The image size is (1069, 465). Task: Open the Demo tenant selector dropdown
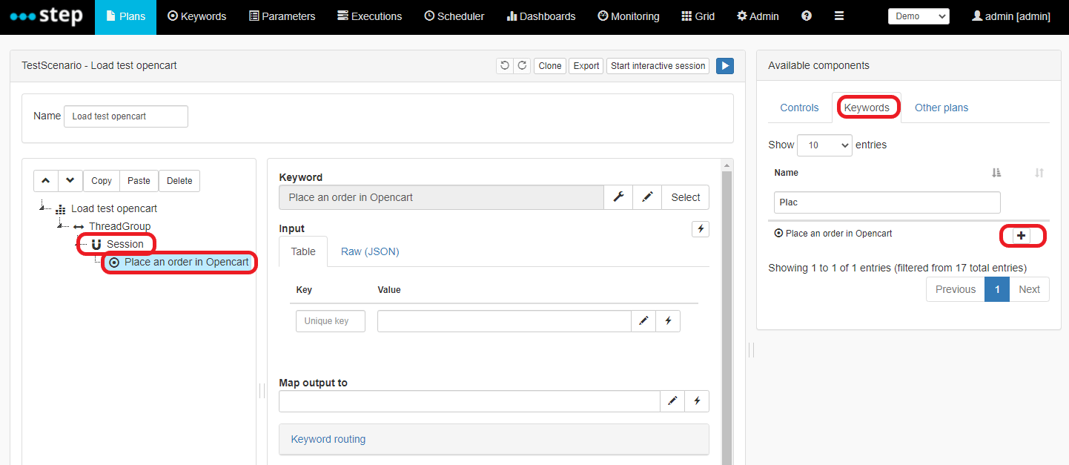pos(919,16)
